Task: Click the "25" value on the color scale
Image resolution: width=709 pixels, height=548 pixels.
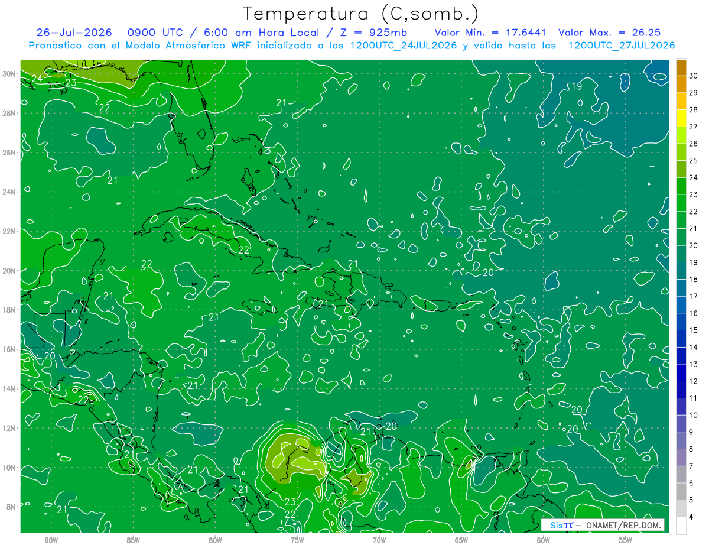Action: point(693,161)
